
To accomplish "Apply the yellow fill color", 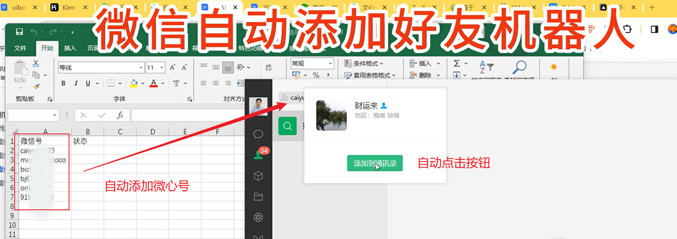I will point(134,83).
